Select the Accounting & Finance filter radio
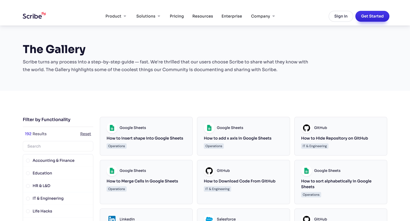The width and height of the screenshot is (410, 221). [28, 160]
